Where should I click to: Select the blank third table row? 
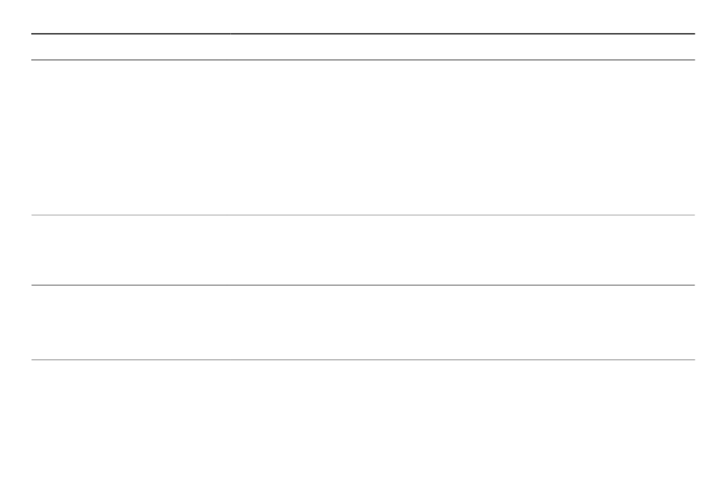tap(363, 323)
